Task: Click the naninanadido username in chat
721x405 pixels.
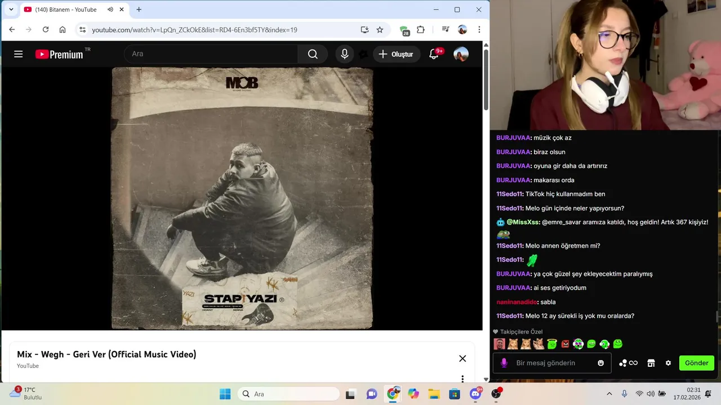Action: (x=517, y=302)
